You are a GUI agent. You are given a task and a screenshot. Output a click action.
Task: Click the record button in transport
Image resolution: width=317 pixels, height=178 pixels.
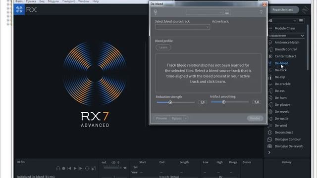click(64, 168)
